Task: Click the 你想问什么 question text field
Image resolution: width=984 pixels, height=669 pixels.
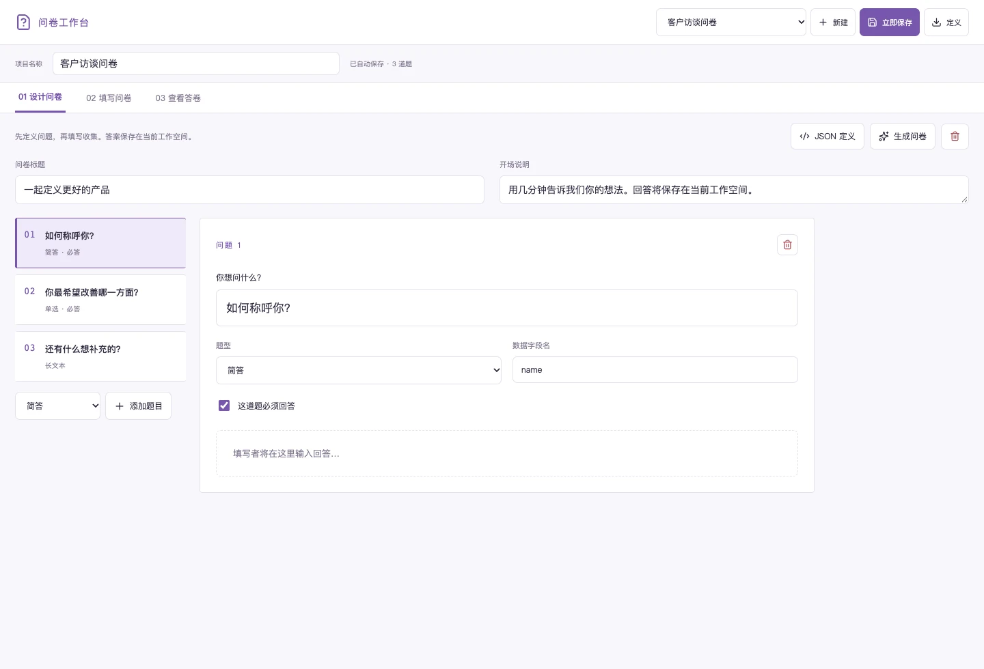Action: [507, 308]
